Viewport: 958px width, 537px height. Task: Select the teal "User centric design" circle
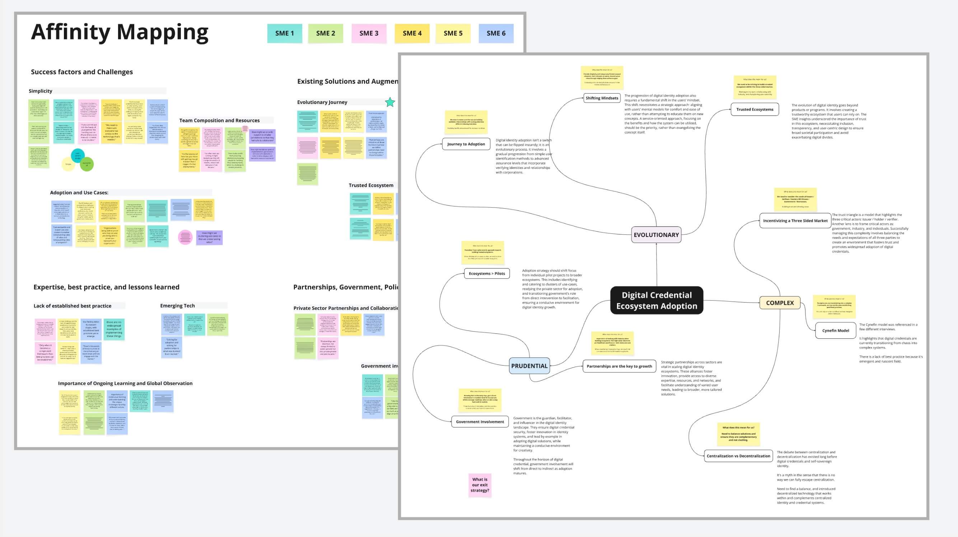coord(78,156)
